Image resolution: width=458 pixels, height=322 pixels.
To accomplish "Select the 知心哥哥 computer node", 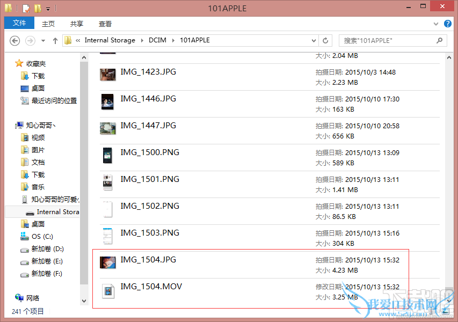I will tap(35, 125).
